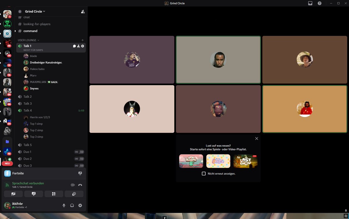
Task: Open the help question mark icon
Action: (x=320, y=3)
